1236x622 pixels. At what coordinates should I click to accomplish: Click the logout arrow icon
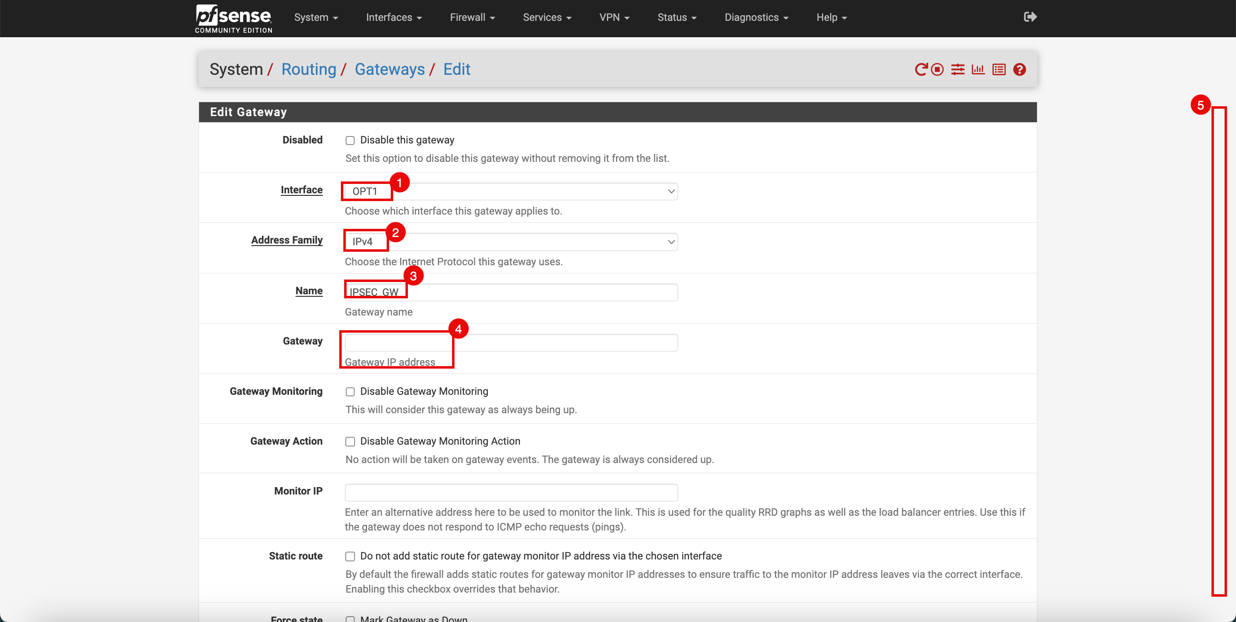point(1030,17)
